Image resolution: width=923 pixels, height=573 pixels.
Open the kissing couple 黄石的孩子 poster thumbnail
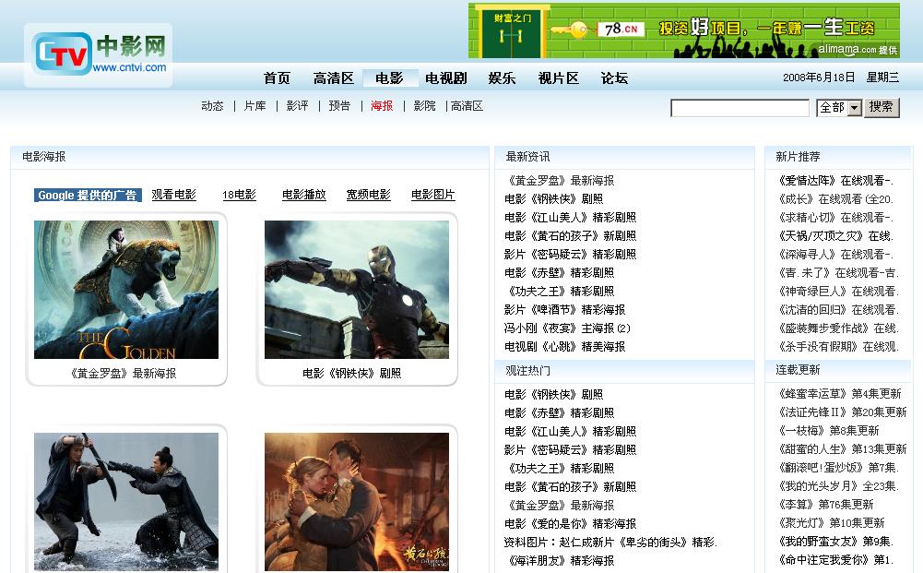357,502
